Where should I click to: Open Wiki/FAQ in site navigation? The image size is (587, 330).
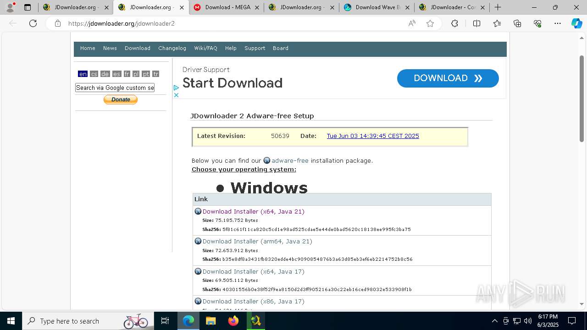click(x=205, y=48)
